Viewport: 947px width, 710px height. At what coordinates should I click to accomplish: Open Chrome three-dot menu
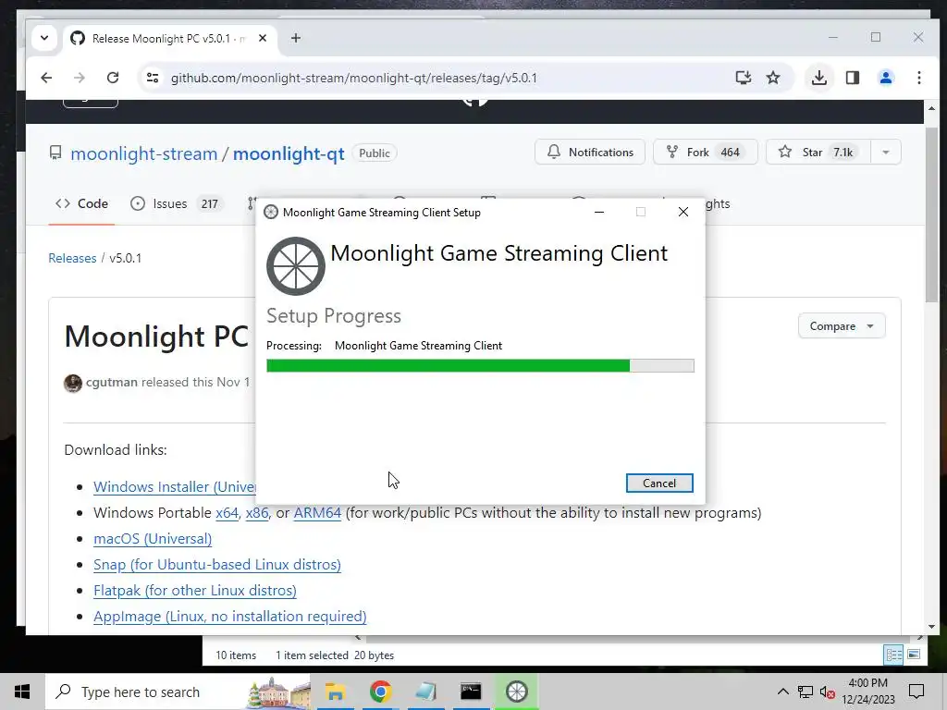[918, 78]
